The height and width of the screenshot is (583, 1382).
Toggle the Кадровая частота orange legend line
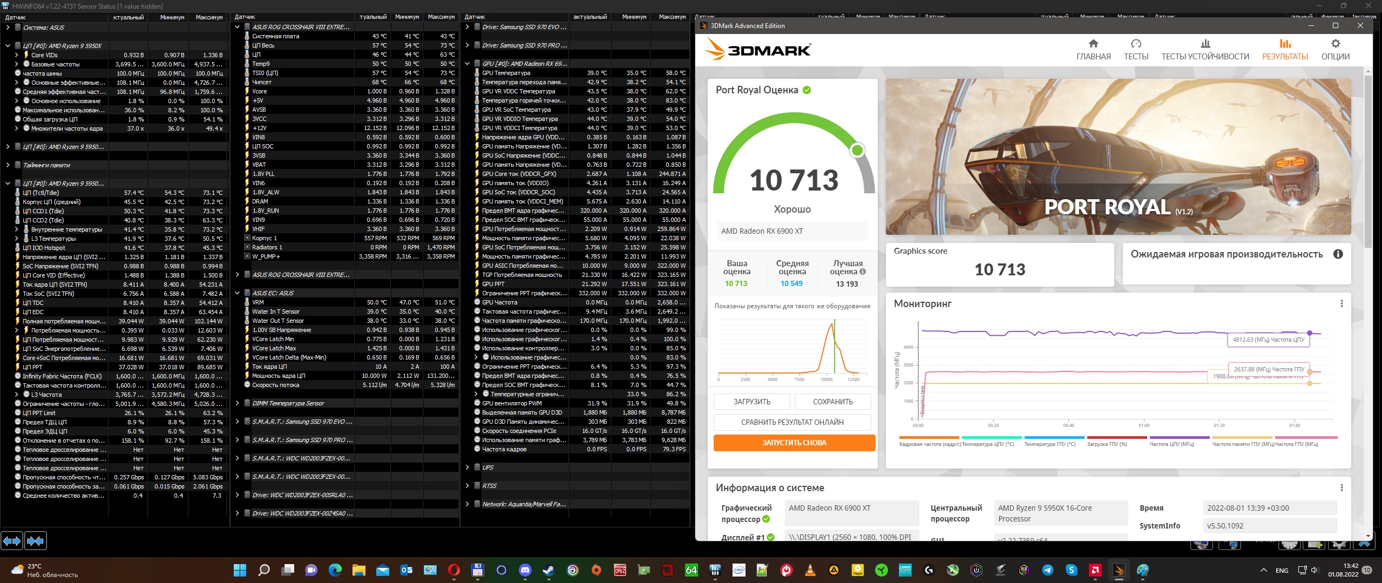(x=929, y=438)
